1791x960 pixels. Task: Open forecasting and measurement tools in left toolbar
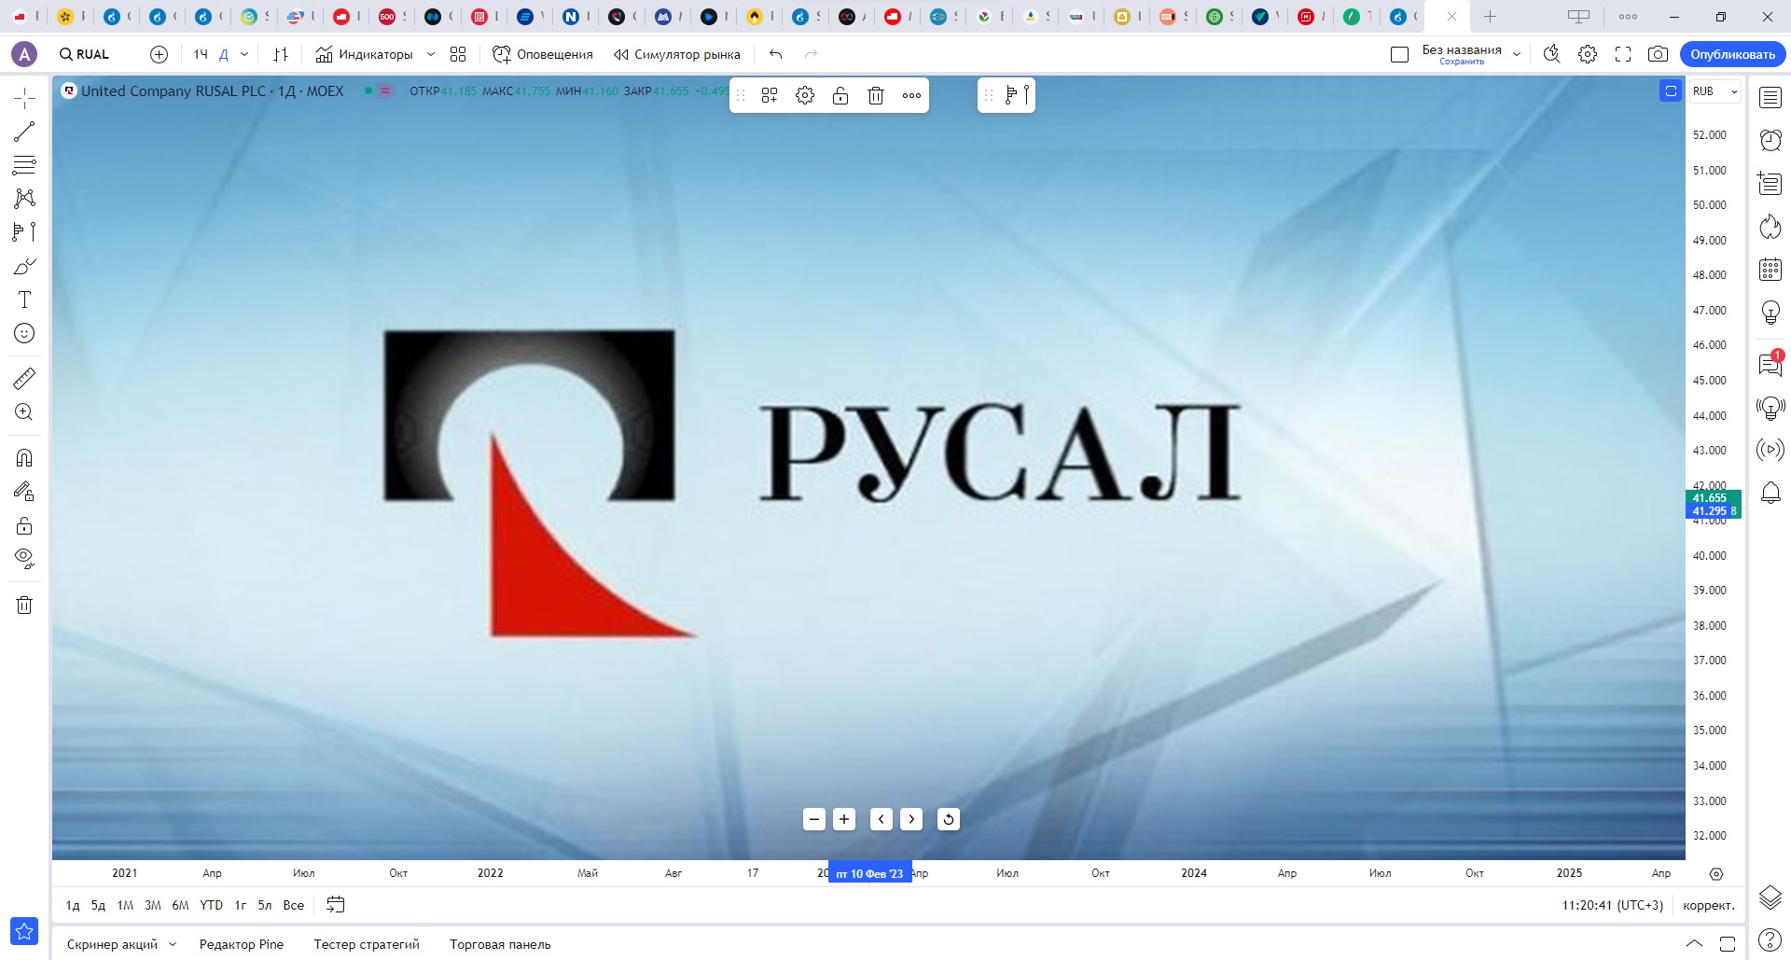(24, 231)
